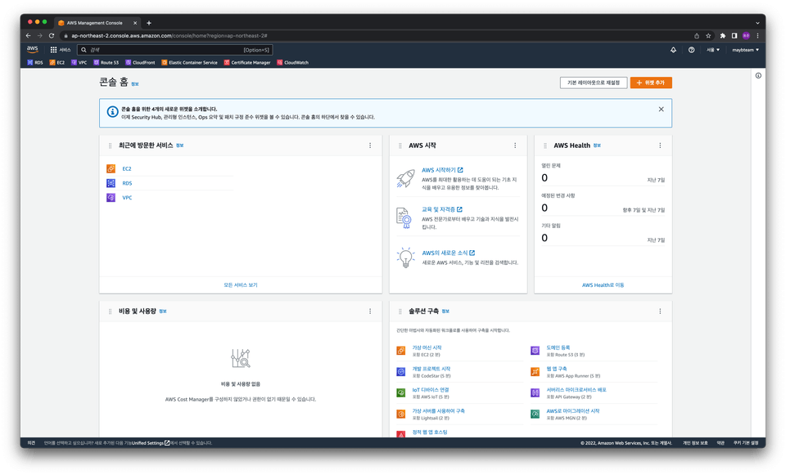Open a new browser tab
The height and width of the screenshot is (475, 786).
(x=149, y=23)
